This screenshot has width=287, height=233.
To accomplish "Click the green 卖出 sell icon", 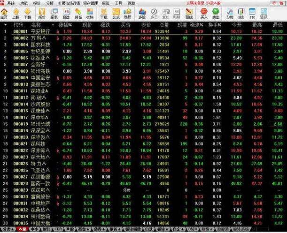I will pyautogui.click(x=216, y=14).
